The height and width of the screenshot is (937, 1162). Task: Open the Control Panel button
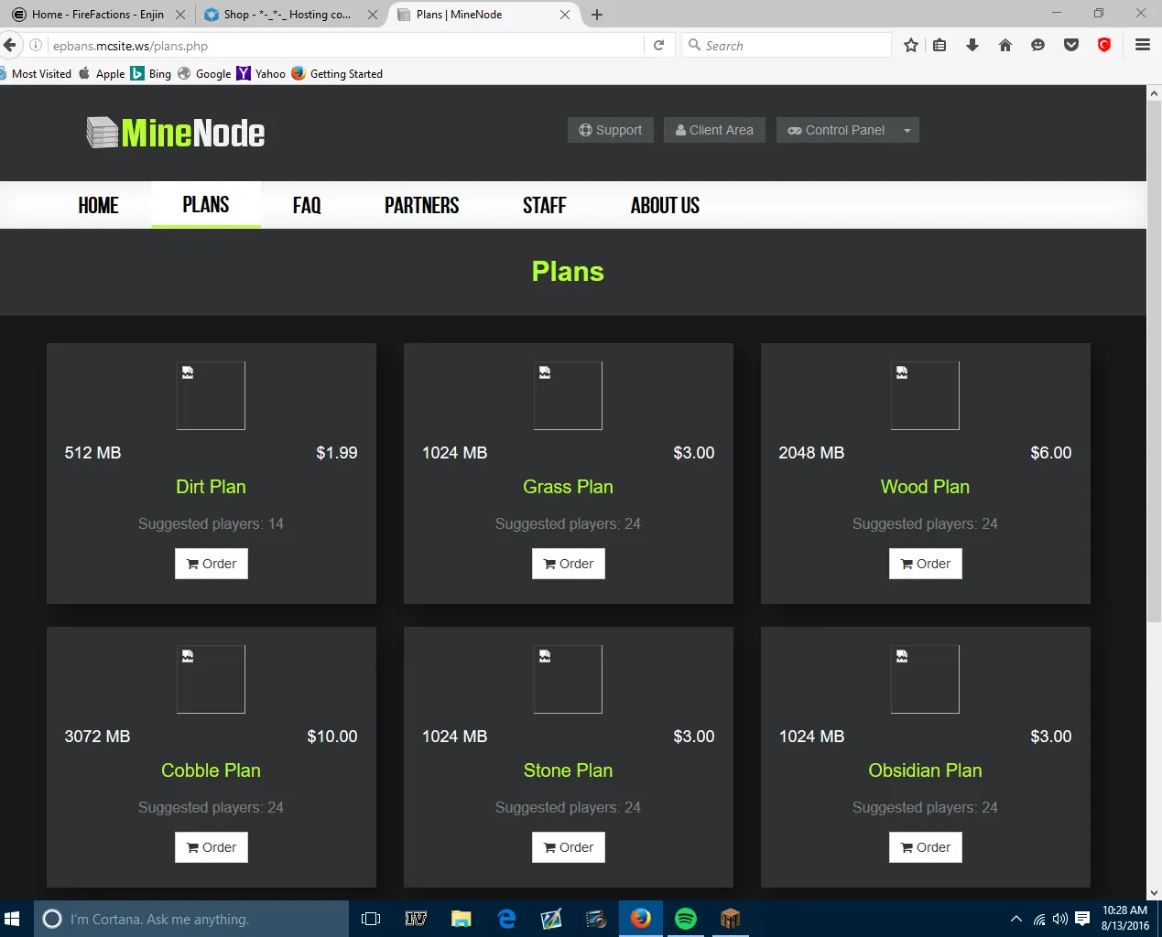836,130
